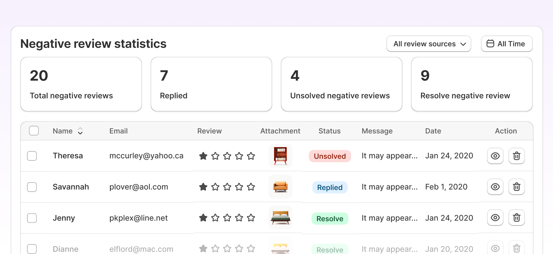This screenshot has height=254, width=553.
Task: Open Savannah's orange sofa attachment thumbnail
Action: (x=280, y=187)
